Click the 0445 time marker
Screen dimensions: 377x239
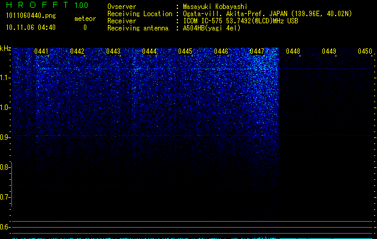[185, 51]
